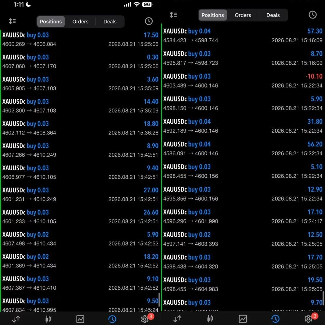The height and width of the screenshot is (325, 325).
Task: Switch to Orders tab on left screen
Action: pos(80,21)
